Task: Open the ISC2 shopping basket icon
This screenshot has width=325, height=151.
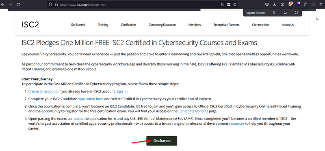Action: pyautogui.click(x=286, y=13)
